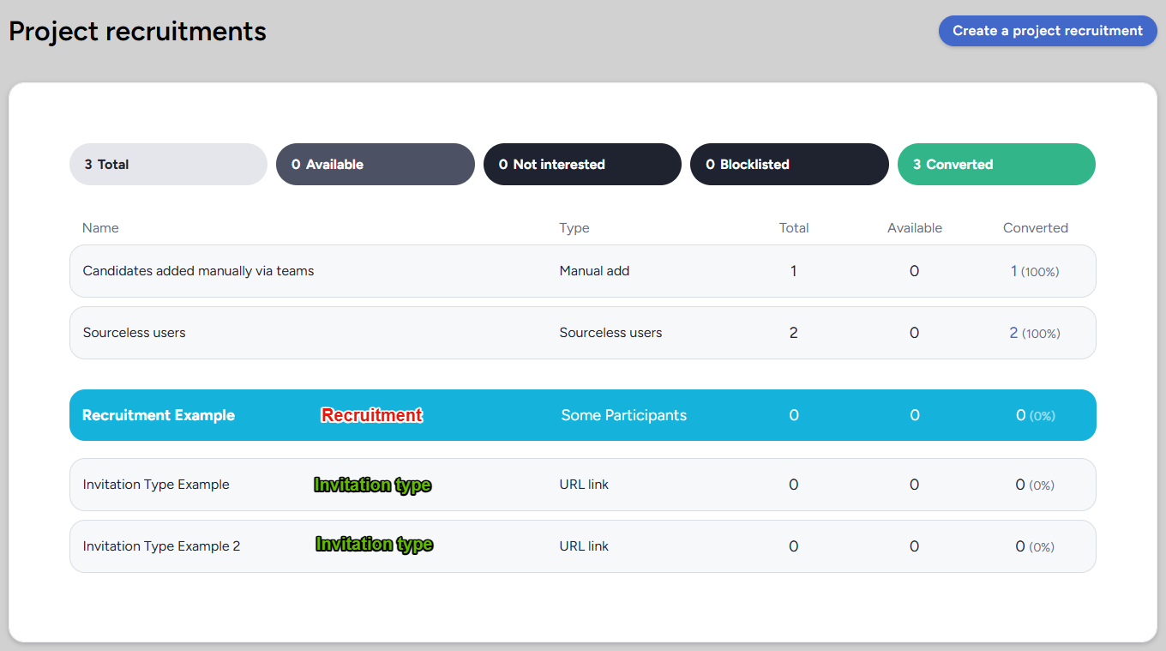Choose the green 3 Converted pill
Viewport: 1166px width, 651px height.
click(996, 165)
